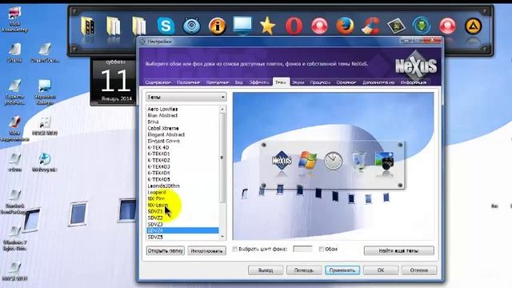Select the SDVZ1 theme
Image resolution: width=512 pixels, height=288 pixels.
[155, 211]
